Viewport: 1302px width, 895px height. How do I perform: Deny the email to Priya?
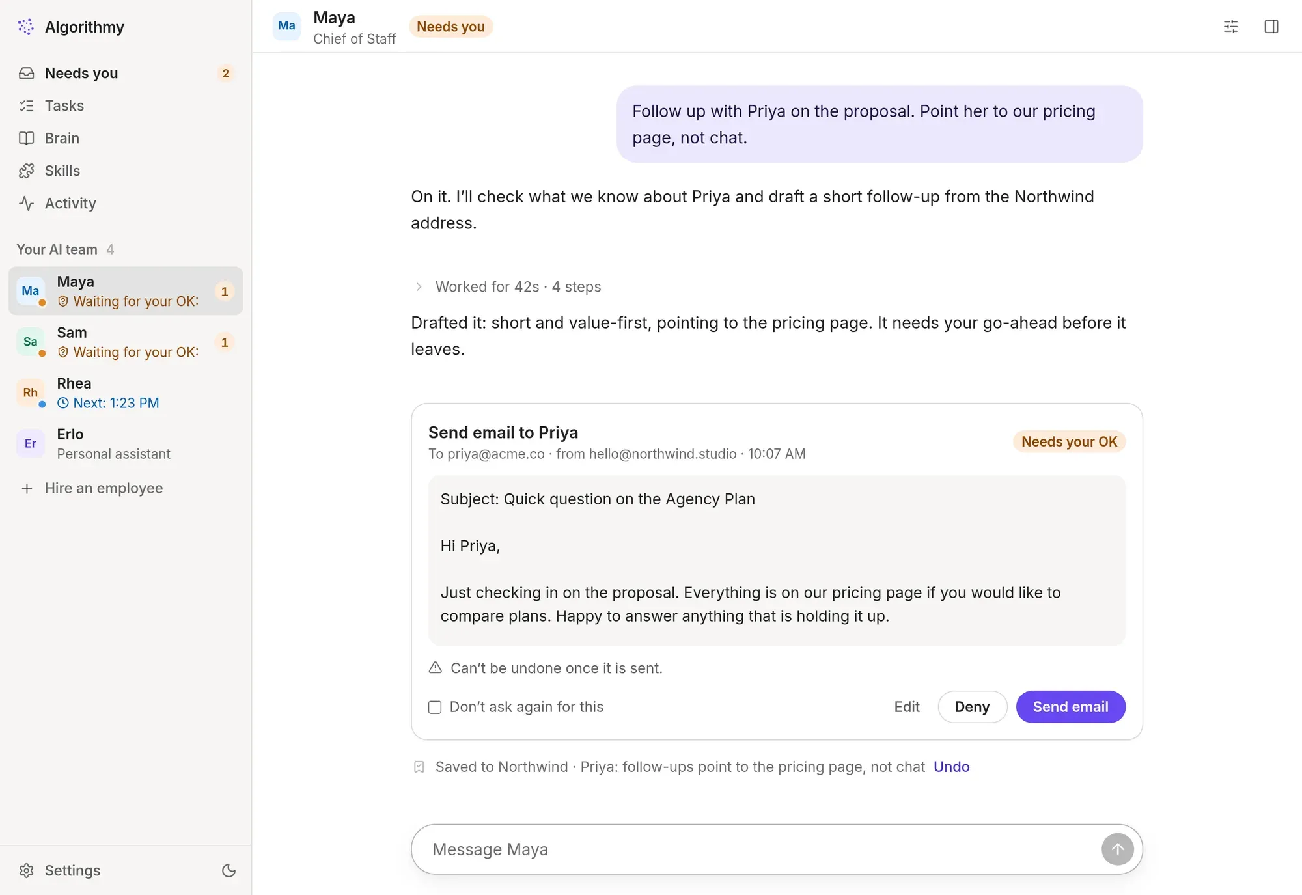pos(972,707)
